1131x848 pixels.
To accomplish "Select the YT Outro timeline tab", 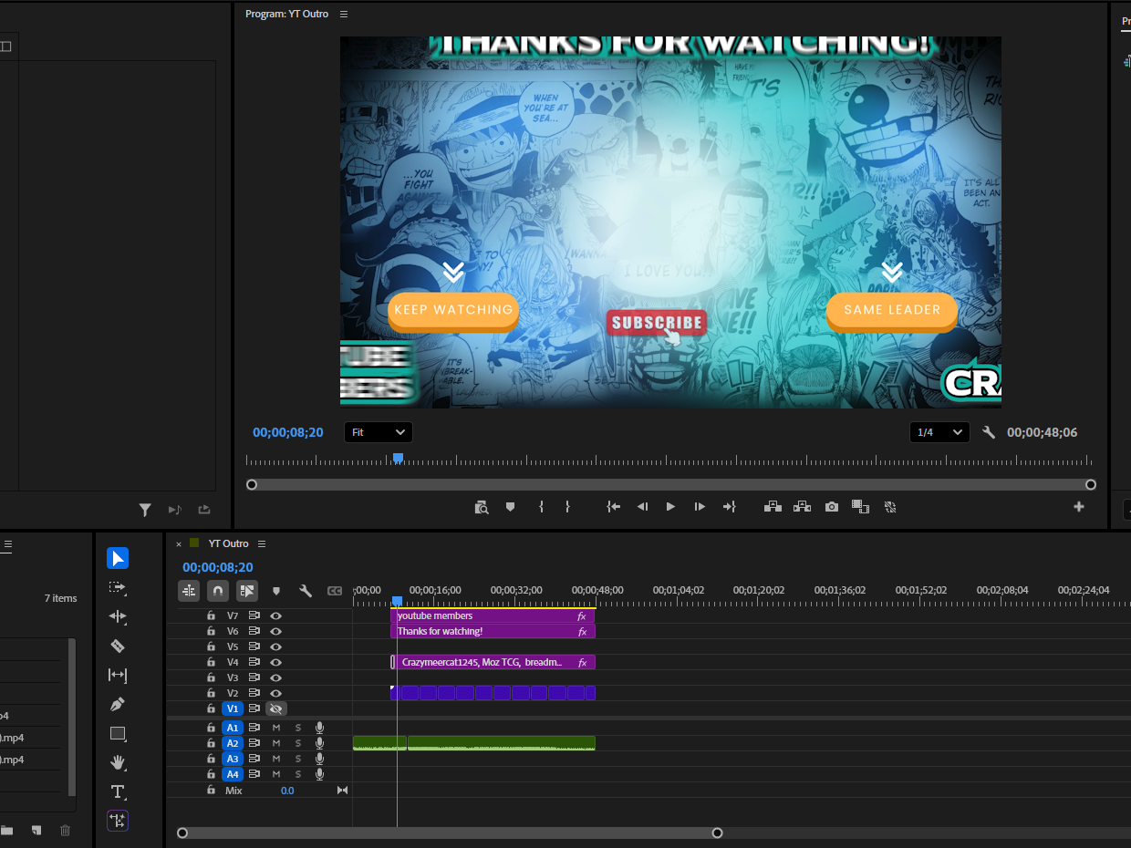I will tap(228, 543).
